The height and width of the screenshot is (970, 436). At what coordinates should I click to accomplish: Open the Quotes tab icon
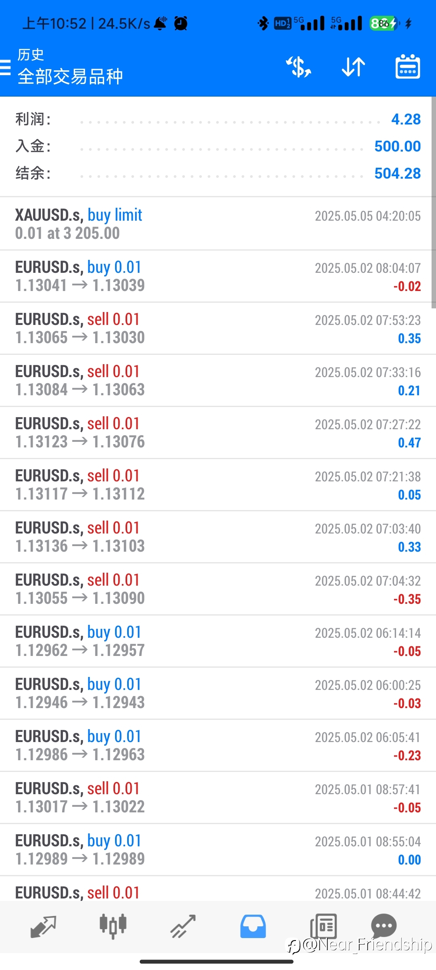(x=43, y=927)
